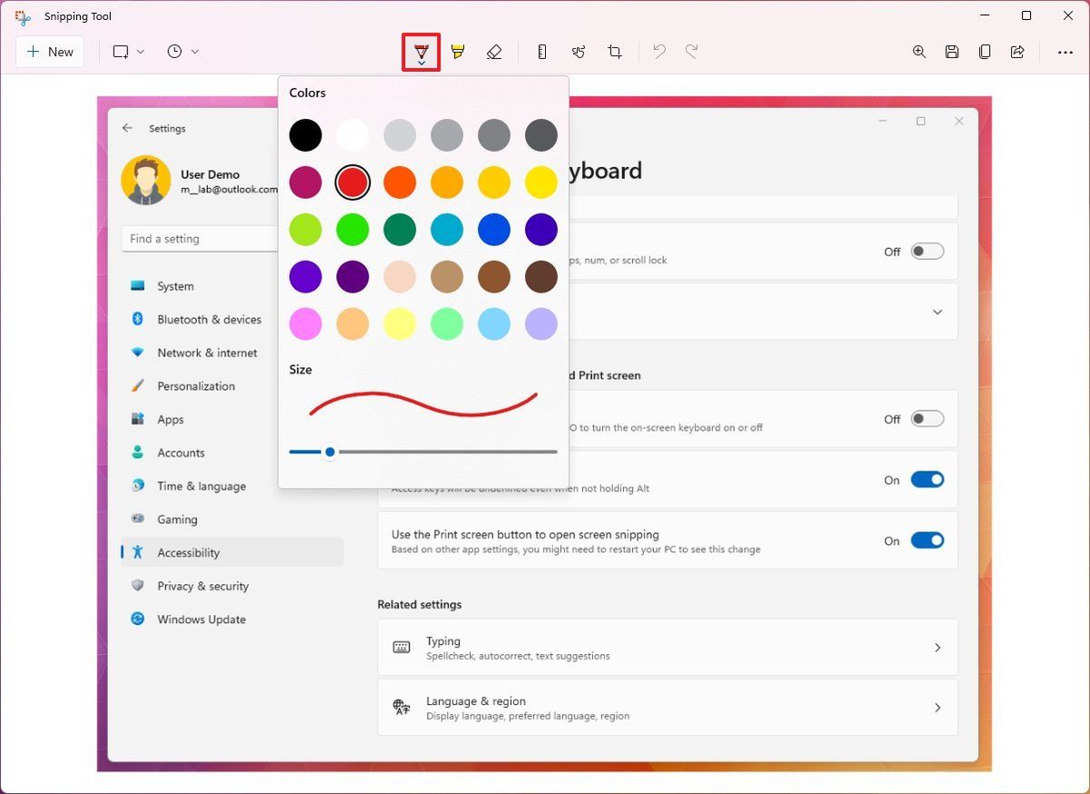
Task: Turn on the on-screen keyboard toggle
Action: coord(927,419)
